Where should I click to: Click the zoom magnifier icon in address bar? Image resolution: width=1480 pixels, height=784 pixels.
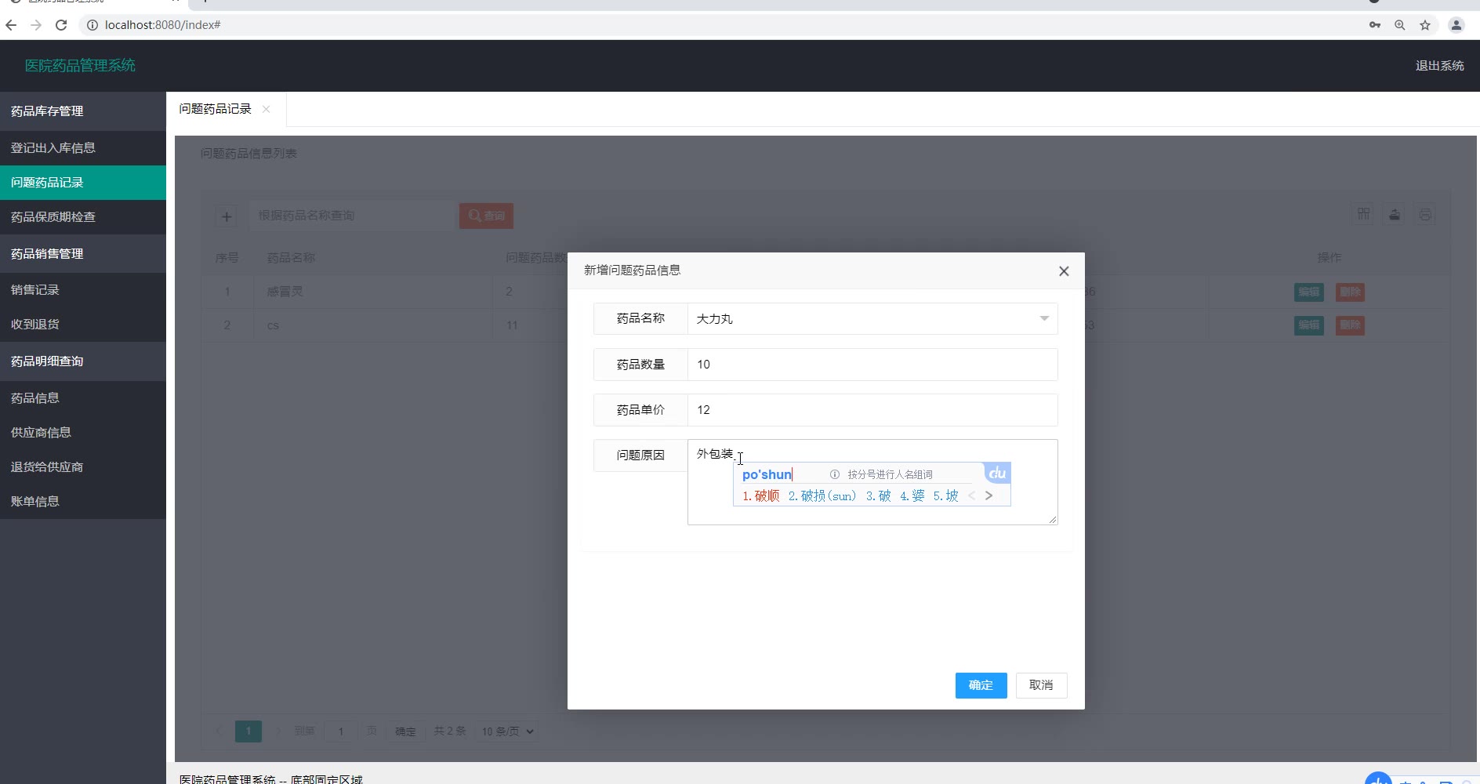coord(1400,25)
